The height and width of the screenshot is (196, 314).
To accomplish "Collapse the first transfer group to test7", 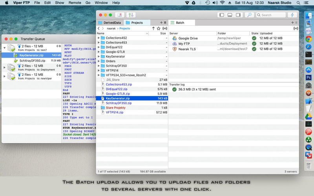I will click(x=5, y=48).
